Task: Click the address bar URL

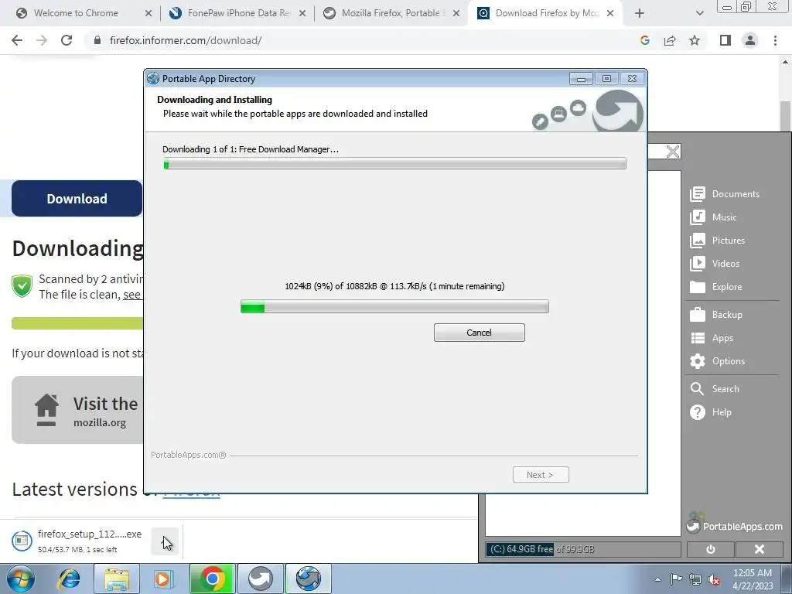Action: coord(186,40)
